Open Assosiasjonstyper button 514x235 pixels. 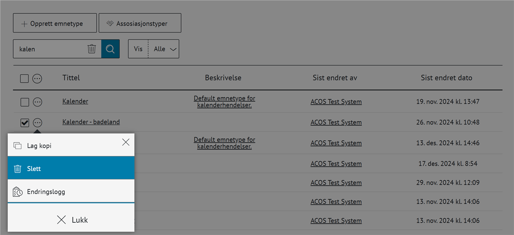pyautogui.click(x=140, y=24)
